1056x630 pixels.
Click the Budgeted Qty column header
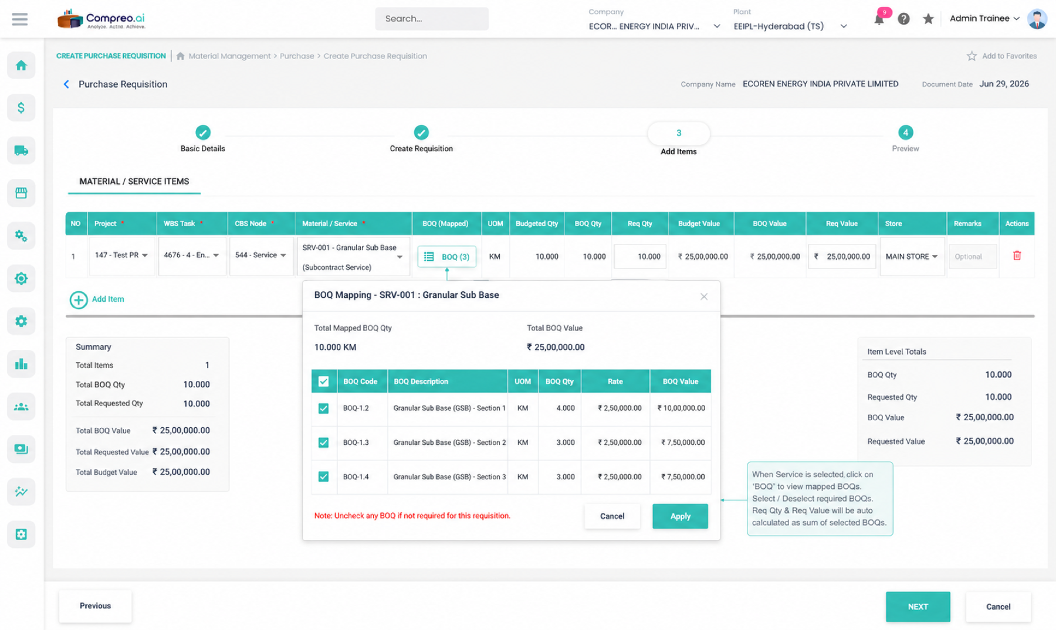pos(537,224)
